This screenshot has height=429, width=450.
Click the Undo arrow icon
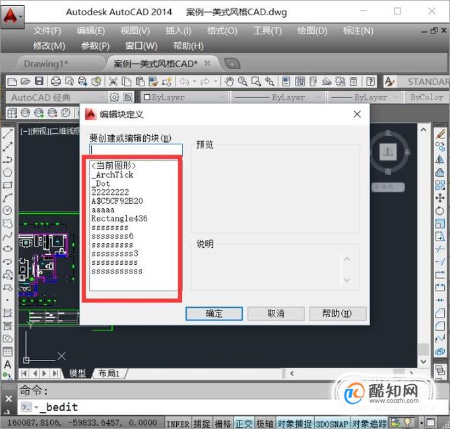tap(184, 82)
